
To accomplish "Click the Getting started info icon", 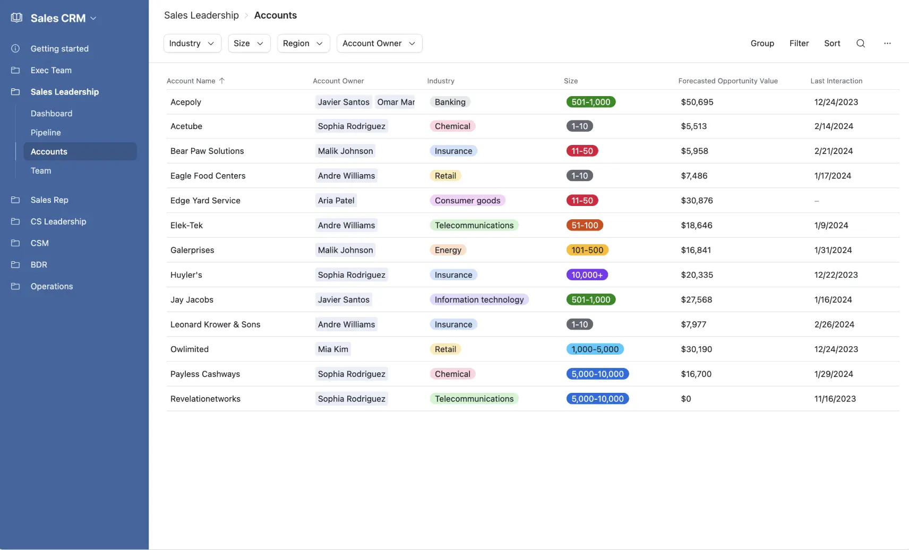I will click(15, 49).
